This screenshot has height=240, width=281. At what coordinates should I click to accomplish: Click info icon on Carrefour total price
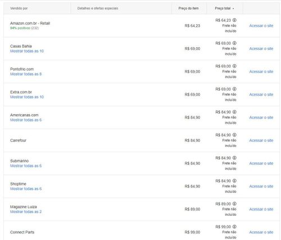234,135
